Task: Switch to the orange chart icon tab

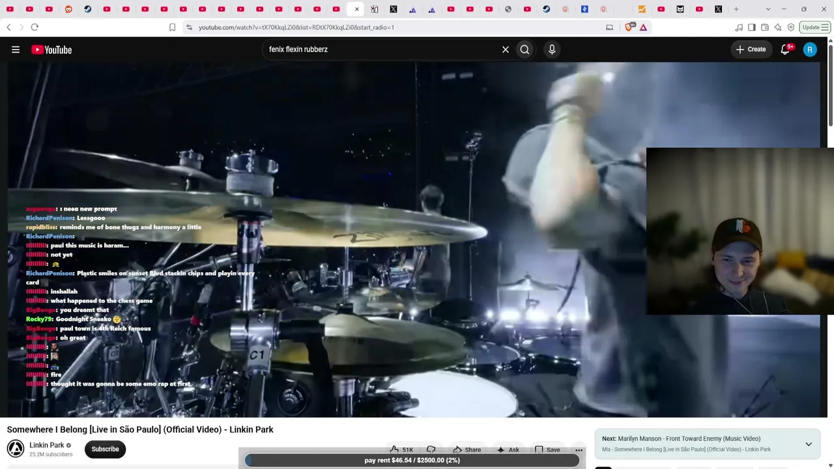Action: click(642, 9)
